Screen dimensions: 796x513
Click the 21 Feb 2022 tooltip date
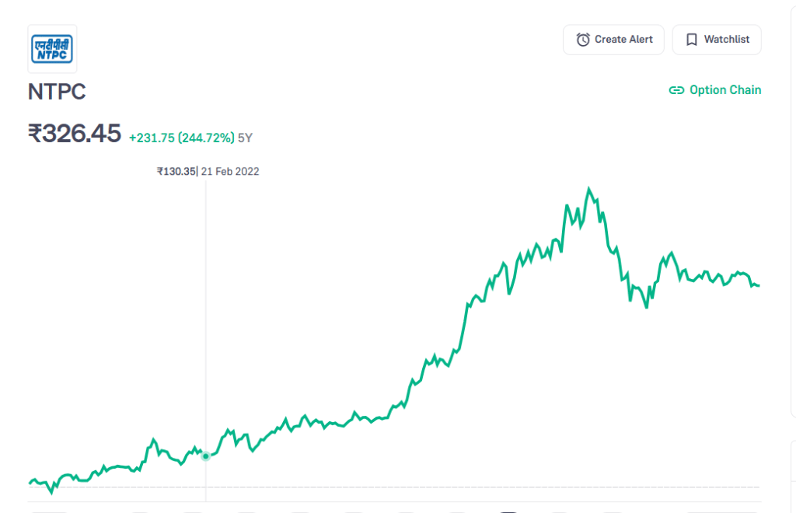coord(230,171)
